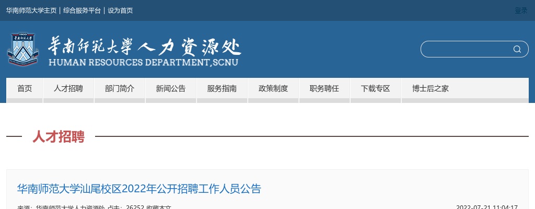
Task: Navigate to 服务指南 section
Action: coord(222,89)
